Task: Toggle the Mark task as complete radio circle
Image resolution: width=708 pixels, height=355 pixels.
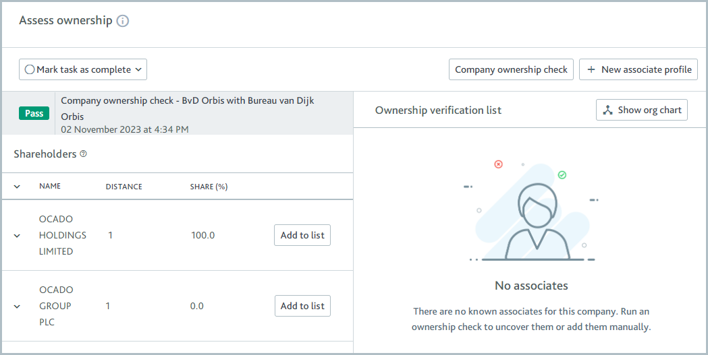Action: point(30,69)
